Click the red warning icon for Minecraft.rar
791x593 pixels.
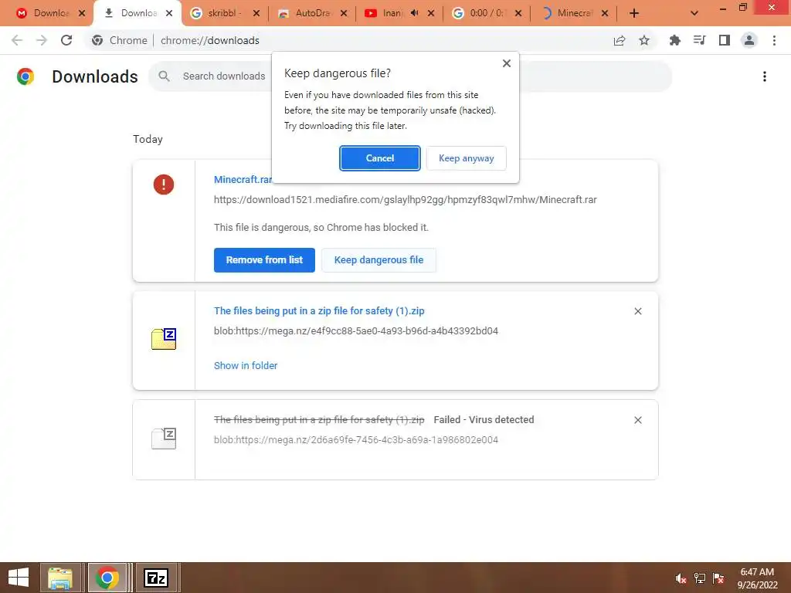(x=164, y=185)
